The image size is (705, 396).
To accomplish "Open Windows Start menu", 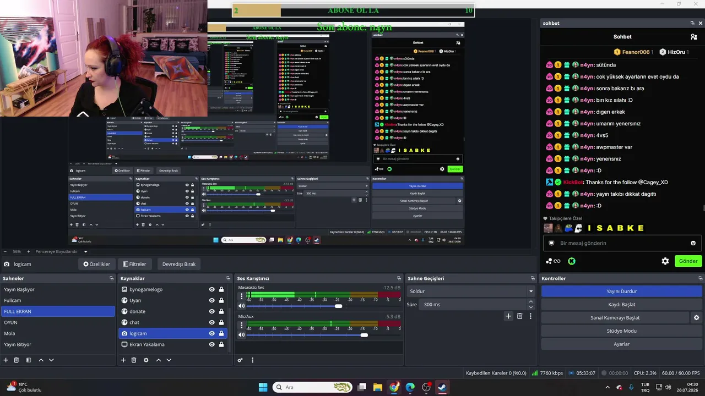I will point(263,387).
